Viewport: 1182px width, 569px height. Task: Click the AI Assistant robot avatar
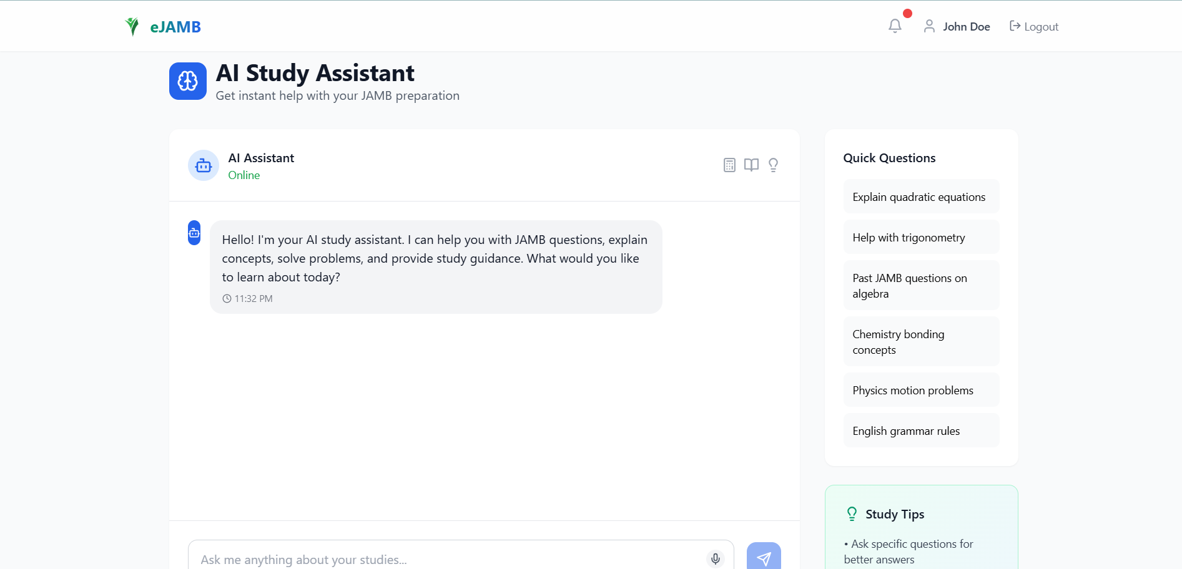[204, 165]
